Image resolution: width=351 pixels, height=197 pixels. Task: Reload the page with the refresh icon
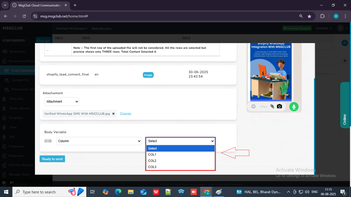24,16
